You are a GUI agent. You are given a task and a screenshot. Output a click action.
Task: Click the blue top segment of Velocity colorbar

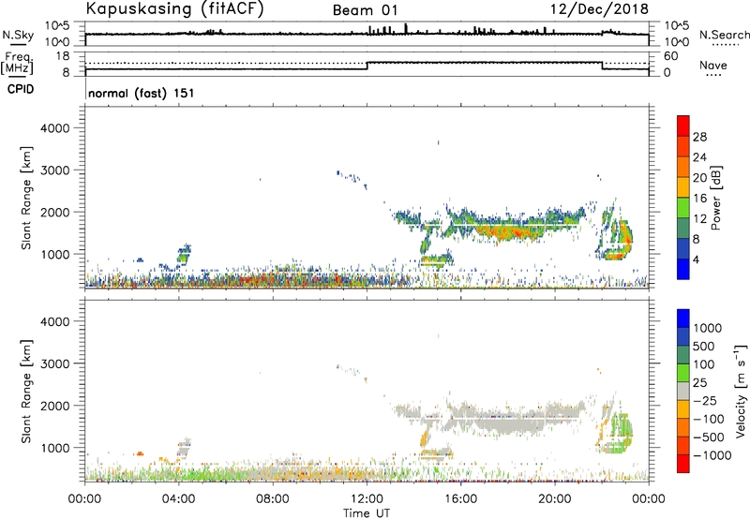(683, 319)
